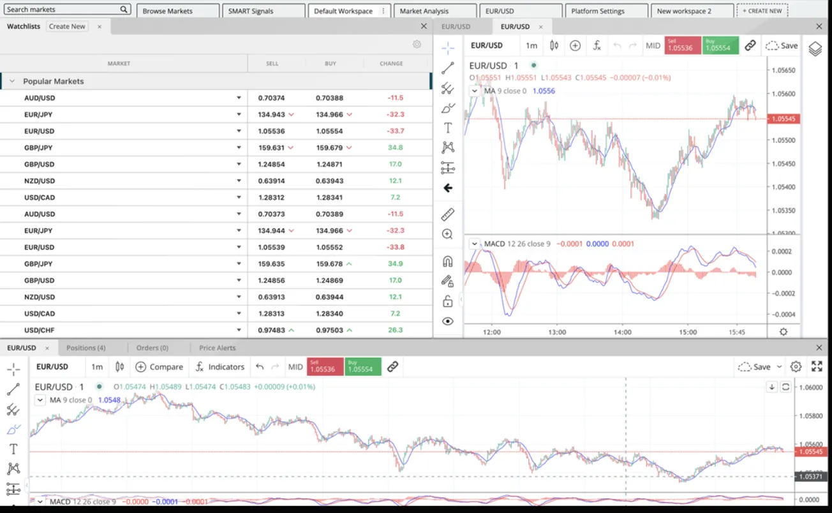Activate zoom-in tool in upper chart toolbar
Screen dimensions: 832x513
point(448,234)
